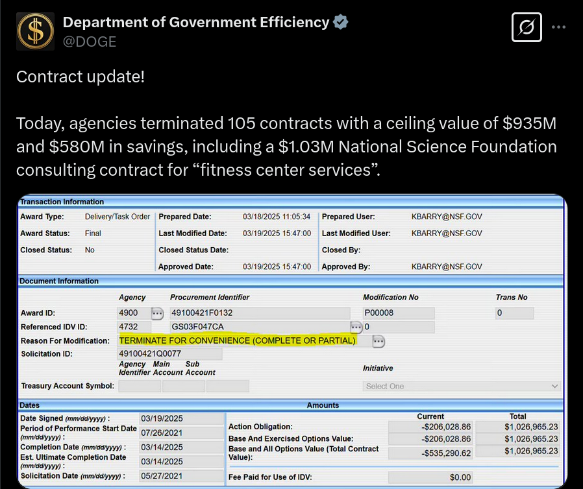The height and width of the screenshot is (489, 583).
Task: Open the Grok explain post icon
Action: 527,27
